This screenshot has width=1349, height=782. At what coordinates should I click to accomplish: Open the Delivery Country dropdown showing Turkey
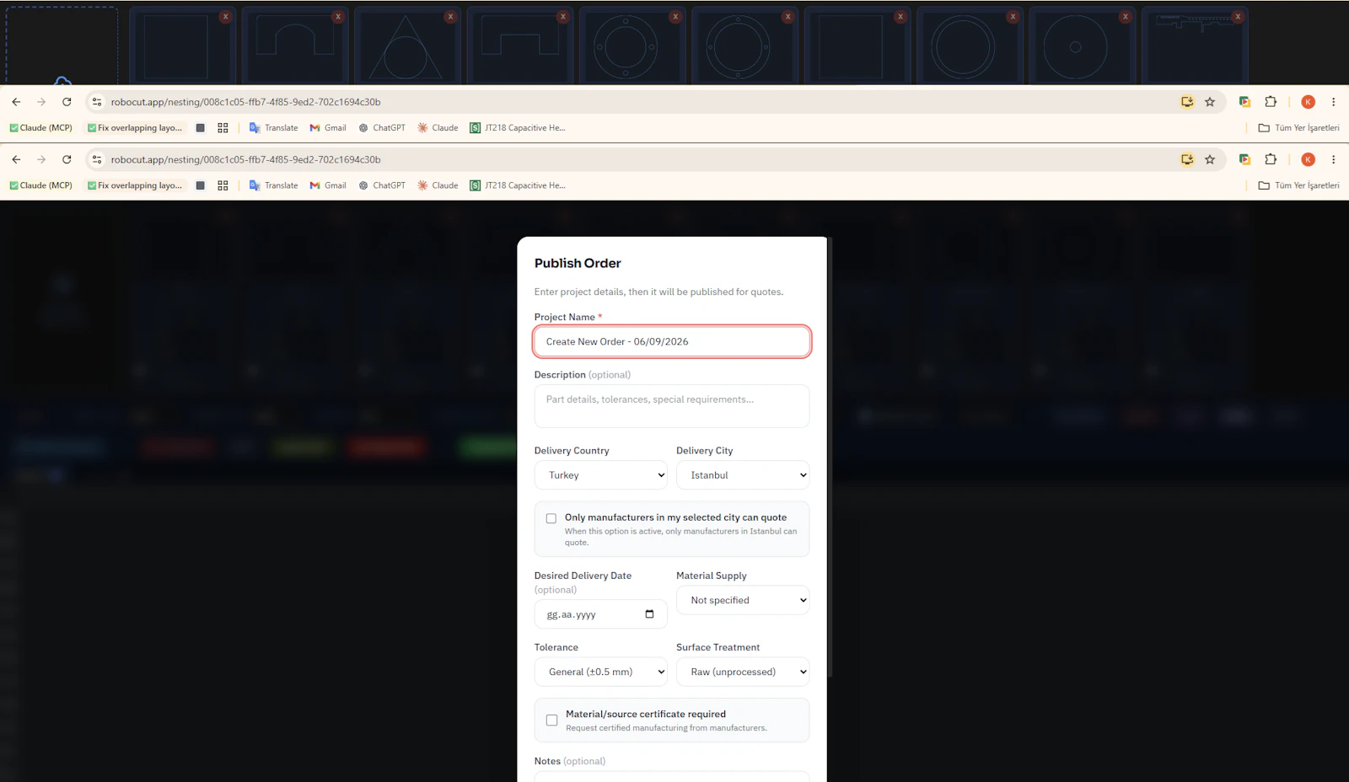(x=601, y=475)
